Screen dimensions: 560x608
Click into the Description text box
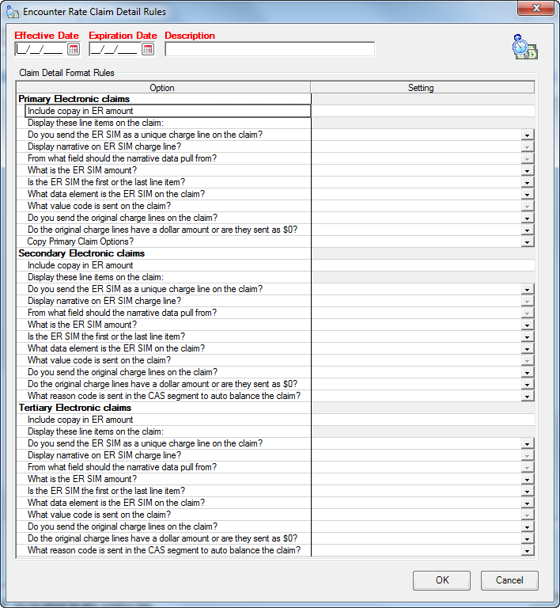[x=270, y=49]
